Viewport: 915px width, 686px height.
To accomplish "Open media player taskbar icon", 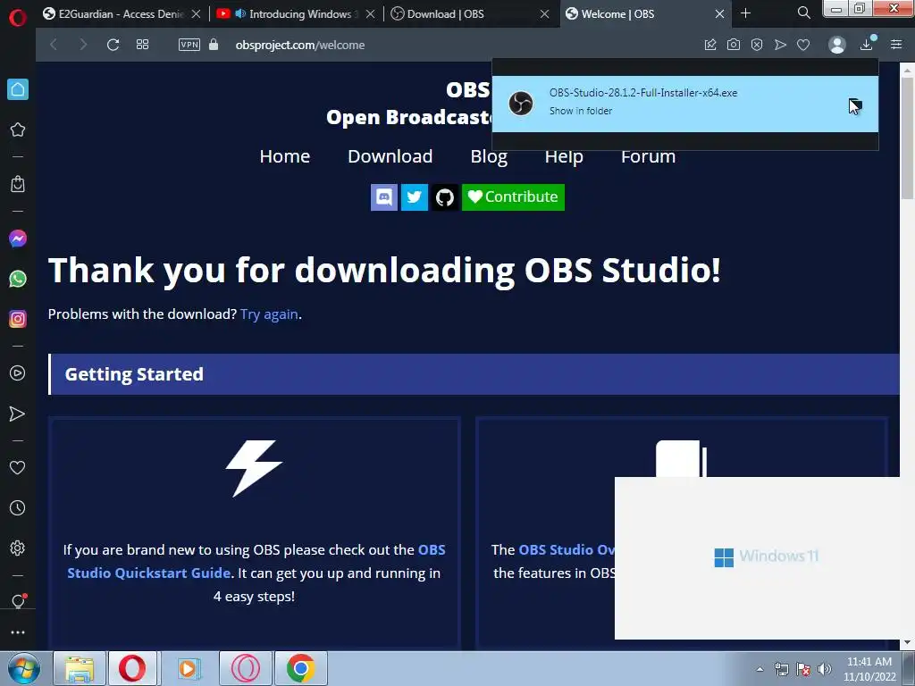I will (x=189, y=668).
